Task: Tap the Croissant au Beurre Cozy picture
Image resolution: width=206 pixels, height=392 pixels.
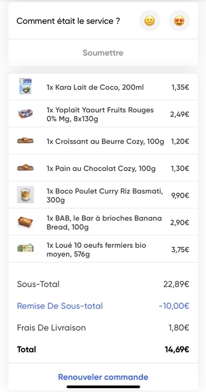Action: click(25, 140)
